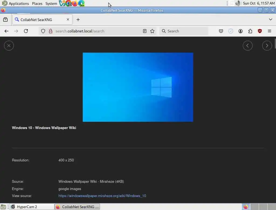Open the clock showing Sun Oct 6
Image resolution: width=276 pixels, height=210 pixels.
[x=258, y=3]
